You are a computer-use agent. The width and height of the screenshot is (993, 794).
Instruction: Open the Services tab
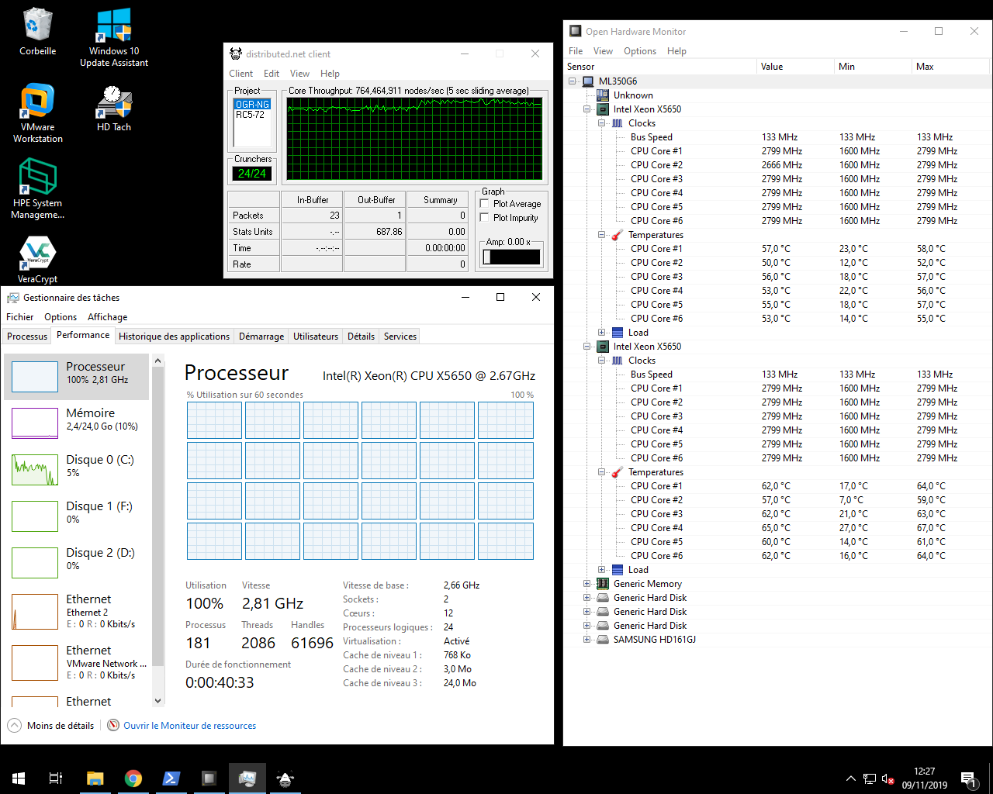(x=400, y=337)
